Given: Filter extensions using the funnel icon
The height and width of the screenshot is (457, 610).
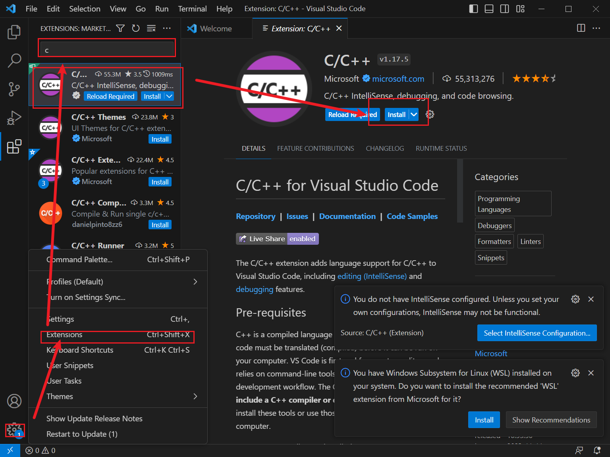Looking at the screenshot, I should (x=120, y=28).
